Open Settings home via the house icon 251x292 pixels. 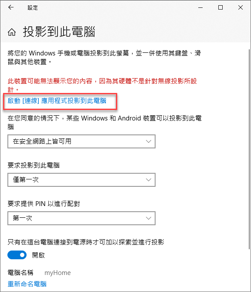pyautogui.click(x=12, y=32)
